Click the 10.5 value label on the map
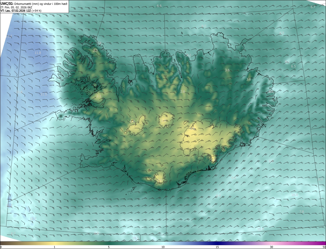The image size is (326, 249). (135, 238)
